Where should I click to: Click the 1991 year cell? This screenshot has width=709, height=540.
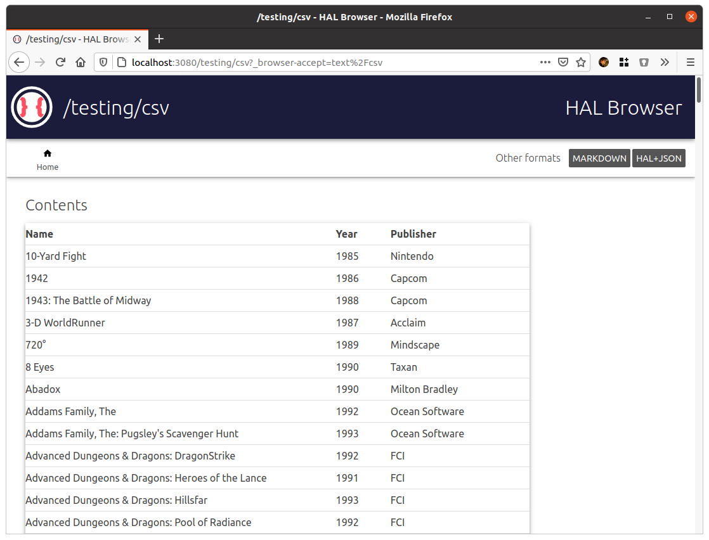[x=348, y=478]
